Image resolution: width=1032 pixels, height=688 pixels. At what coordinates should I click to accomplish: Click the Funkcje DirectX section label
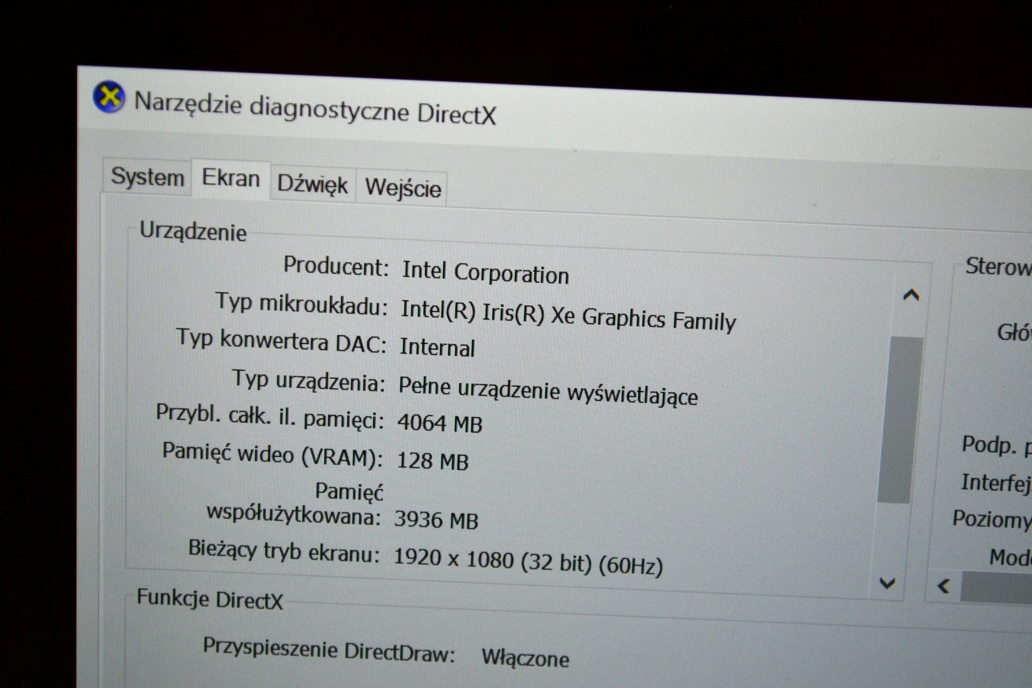coord(209,599)
